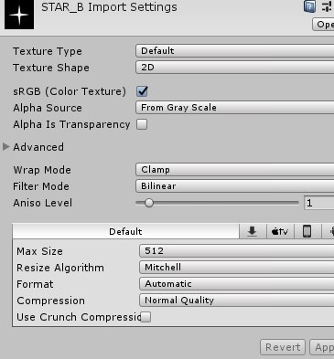Open the Format dropdown
This screenshot has width=334, height=359.
pyautogui.click(x=237, y=284)
